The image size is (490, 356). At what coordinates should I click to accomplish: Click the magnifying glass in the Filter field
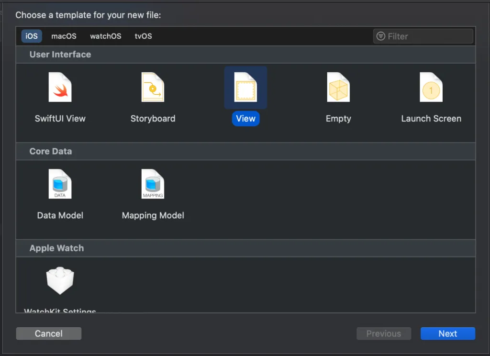tap(381, 36)
